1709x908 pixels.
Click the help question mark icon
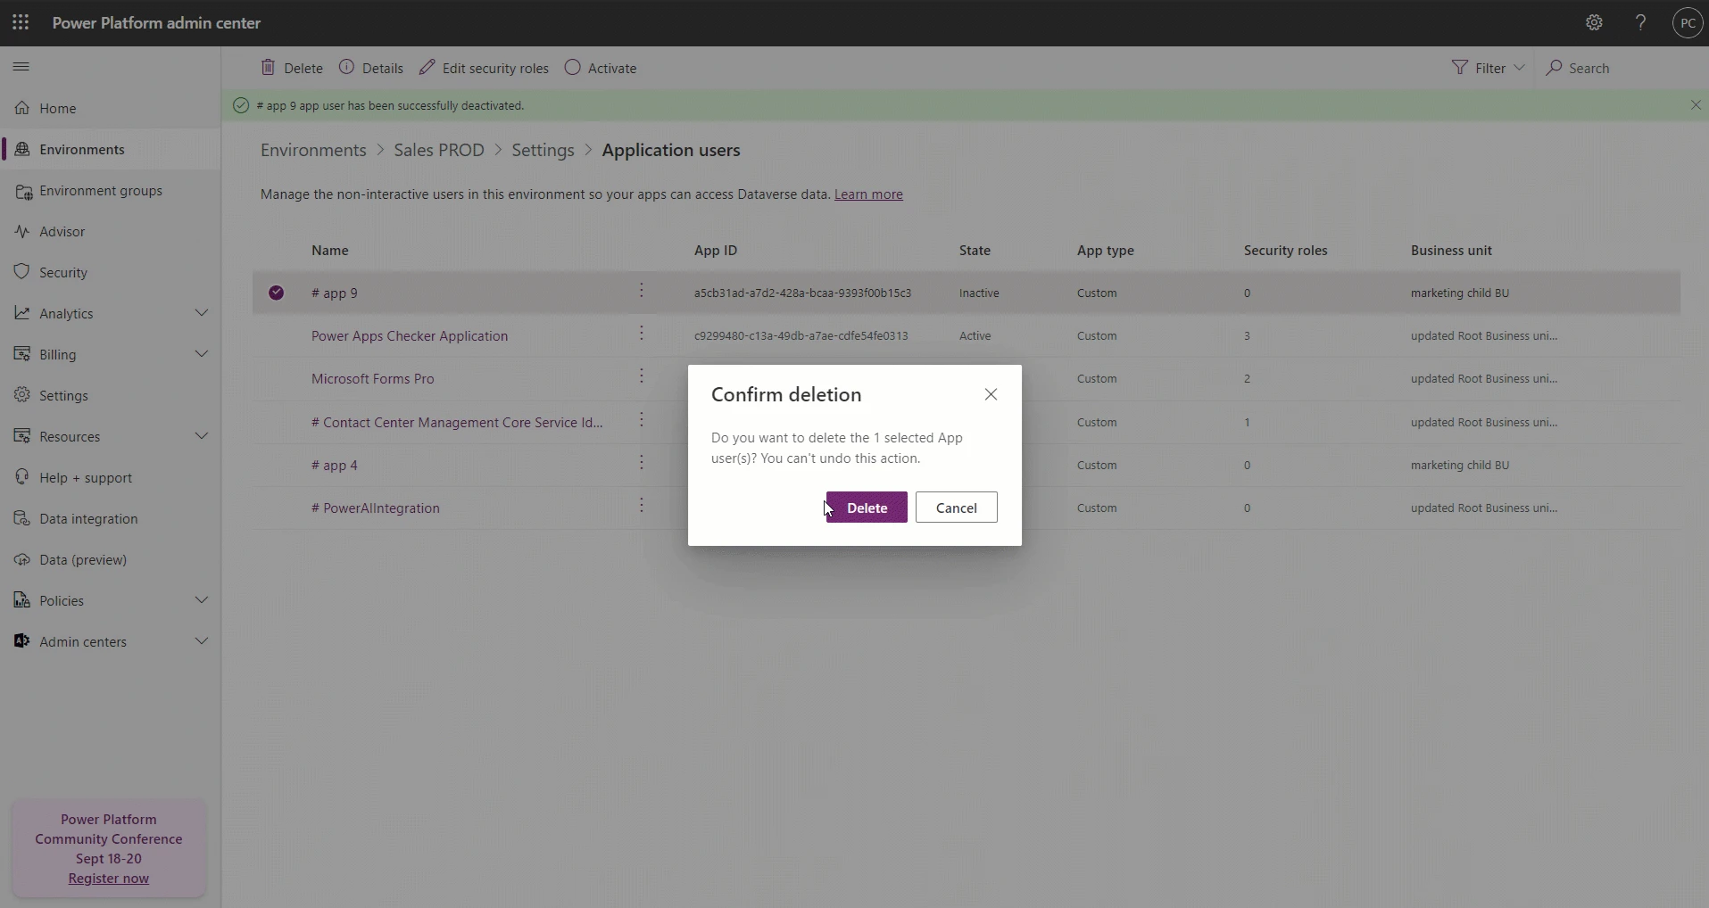pyautogui.click(x=1640, y=23)
